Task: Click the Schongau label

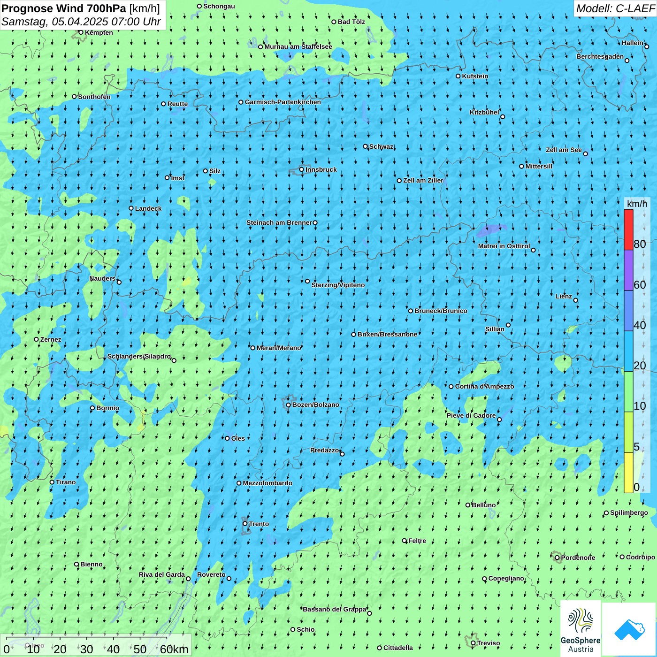Action: (x=219, y=6)
